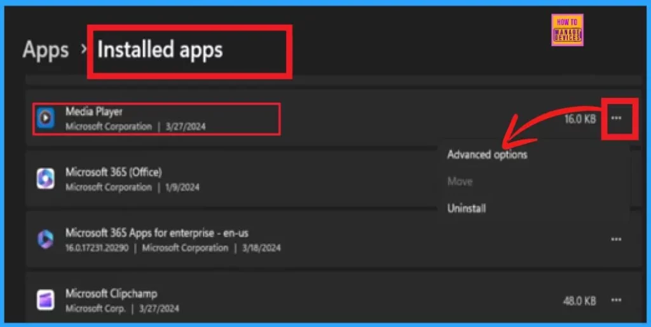Click the 3/18/2024 install date text

263,248
